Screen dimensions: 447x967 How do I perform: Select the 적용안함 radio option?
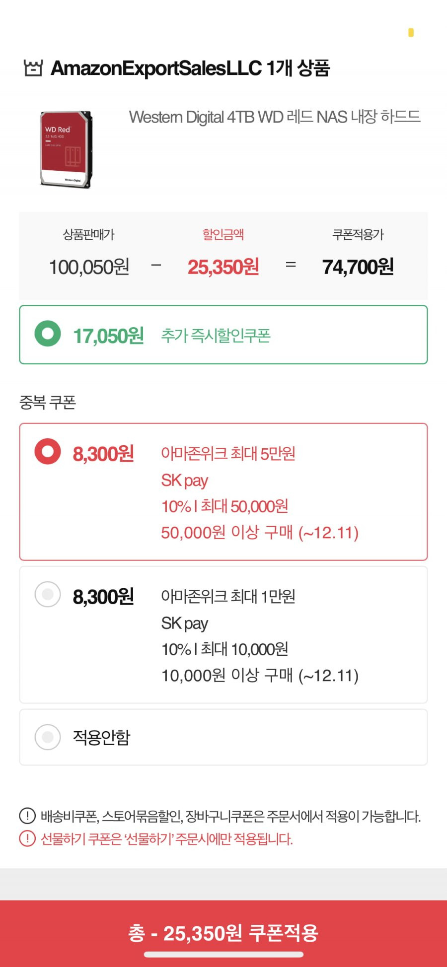pos(48,737)
